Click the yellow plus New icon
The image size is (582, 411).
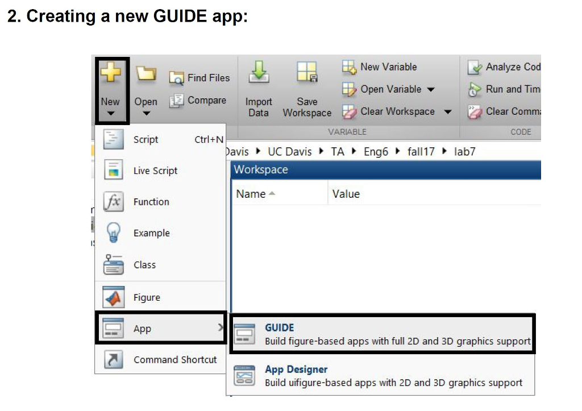[111, 72]
